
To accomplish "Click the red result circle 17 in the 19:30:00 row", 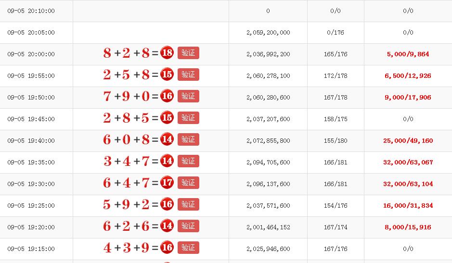I will click(x=167, y=183).
